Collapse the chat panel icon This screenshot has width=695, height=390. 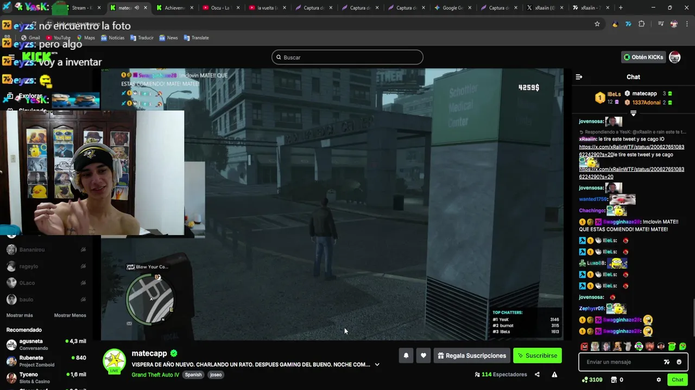click(x=579, y=77)
